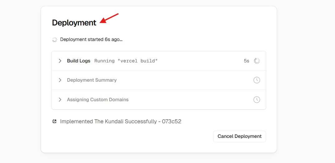Open the Implemented The Kundali Successfully commit link
Viewport: 335px width, 163px height.
[108, 121]
